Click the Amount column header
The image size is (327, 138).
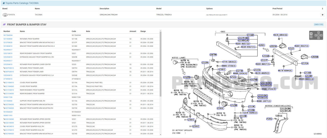133,31
